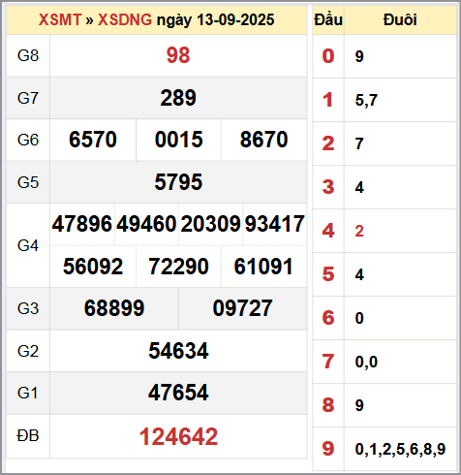Select head digit 1 in Đầu column
The width and height of the screenshot is (461, 475).
pos(328,100)
